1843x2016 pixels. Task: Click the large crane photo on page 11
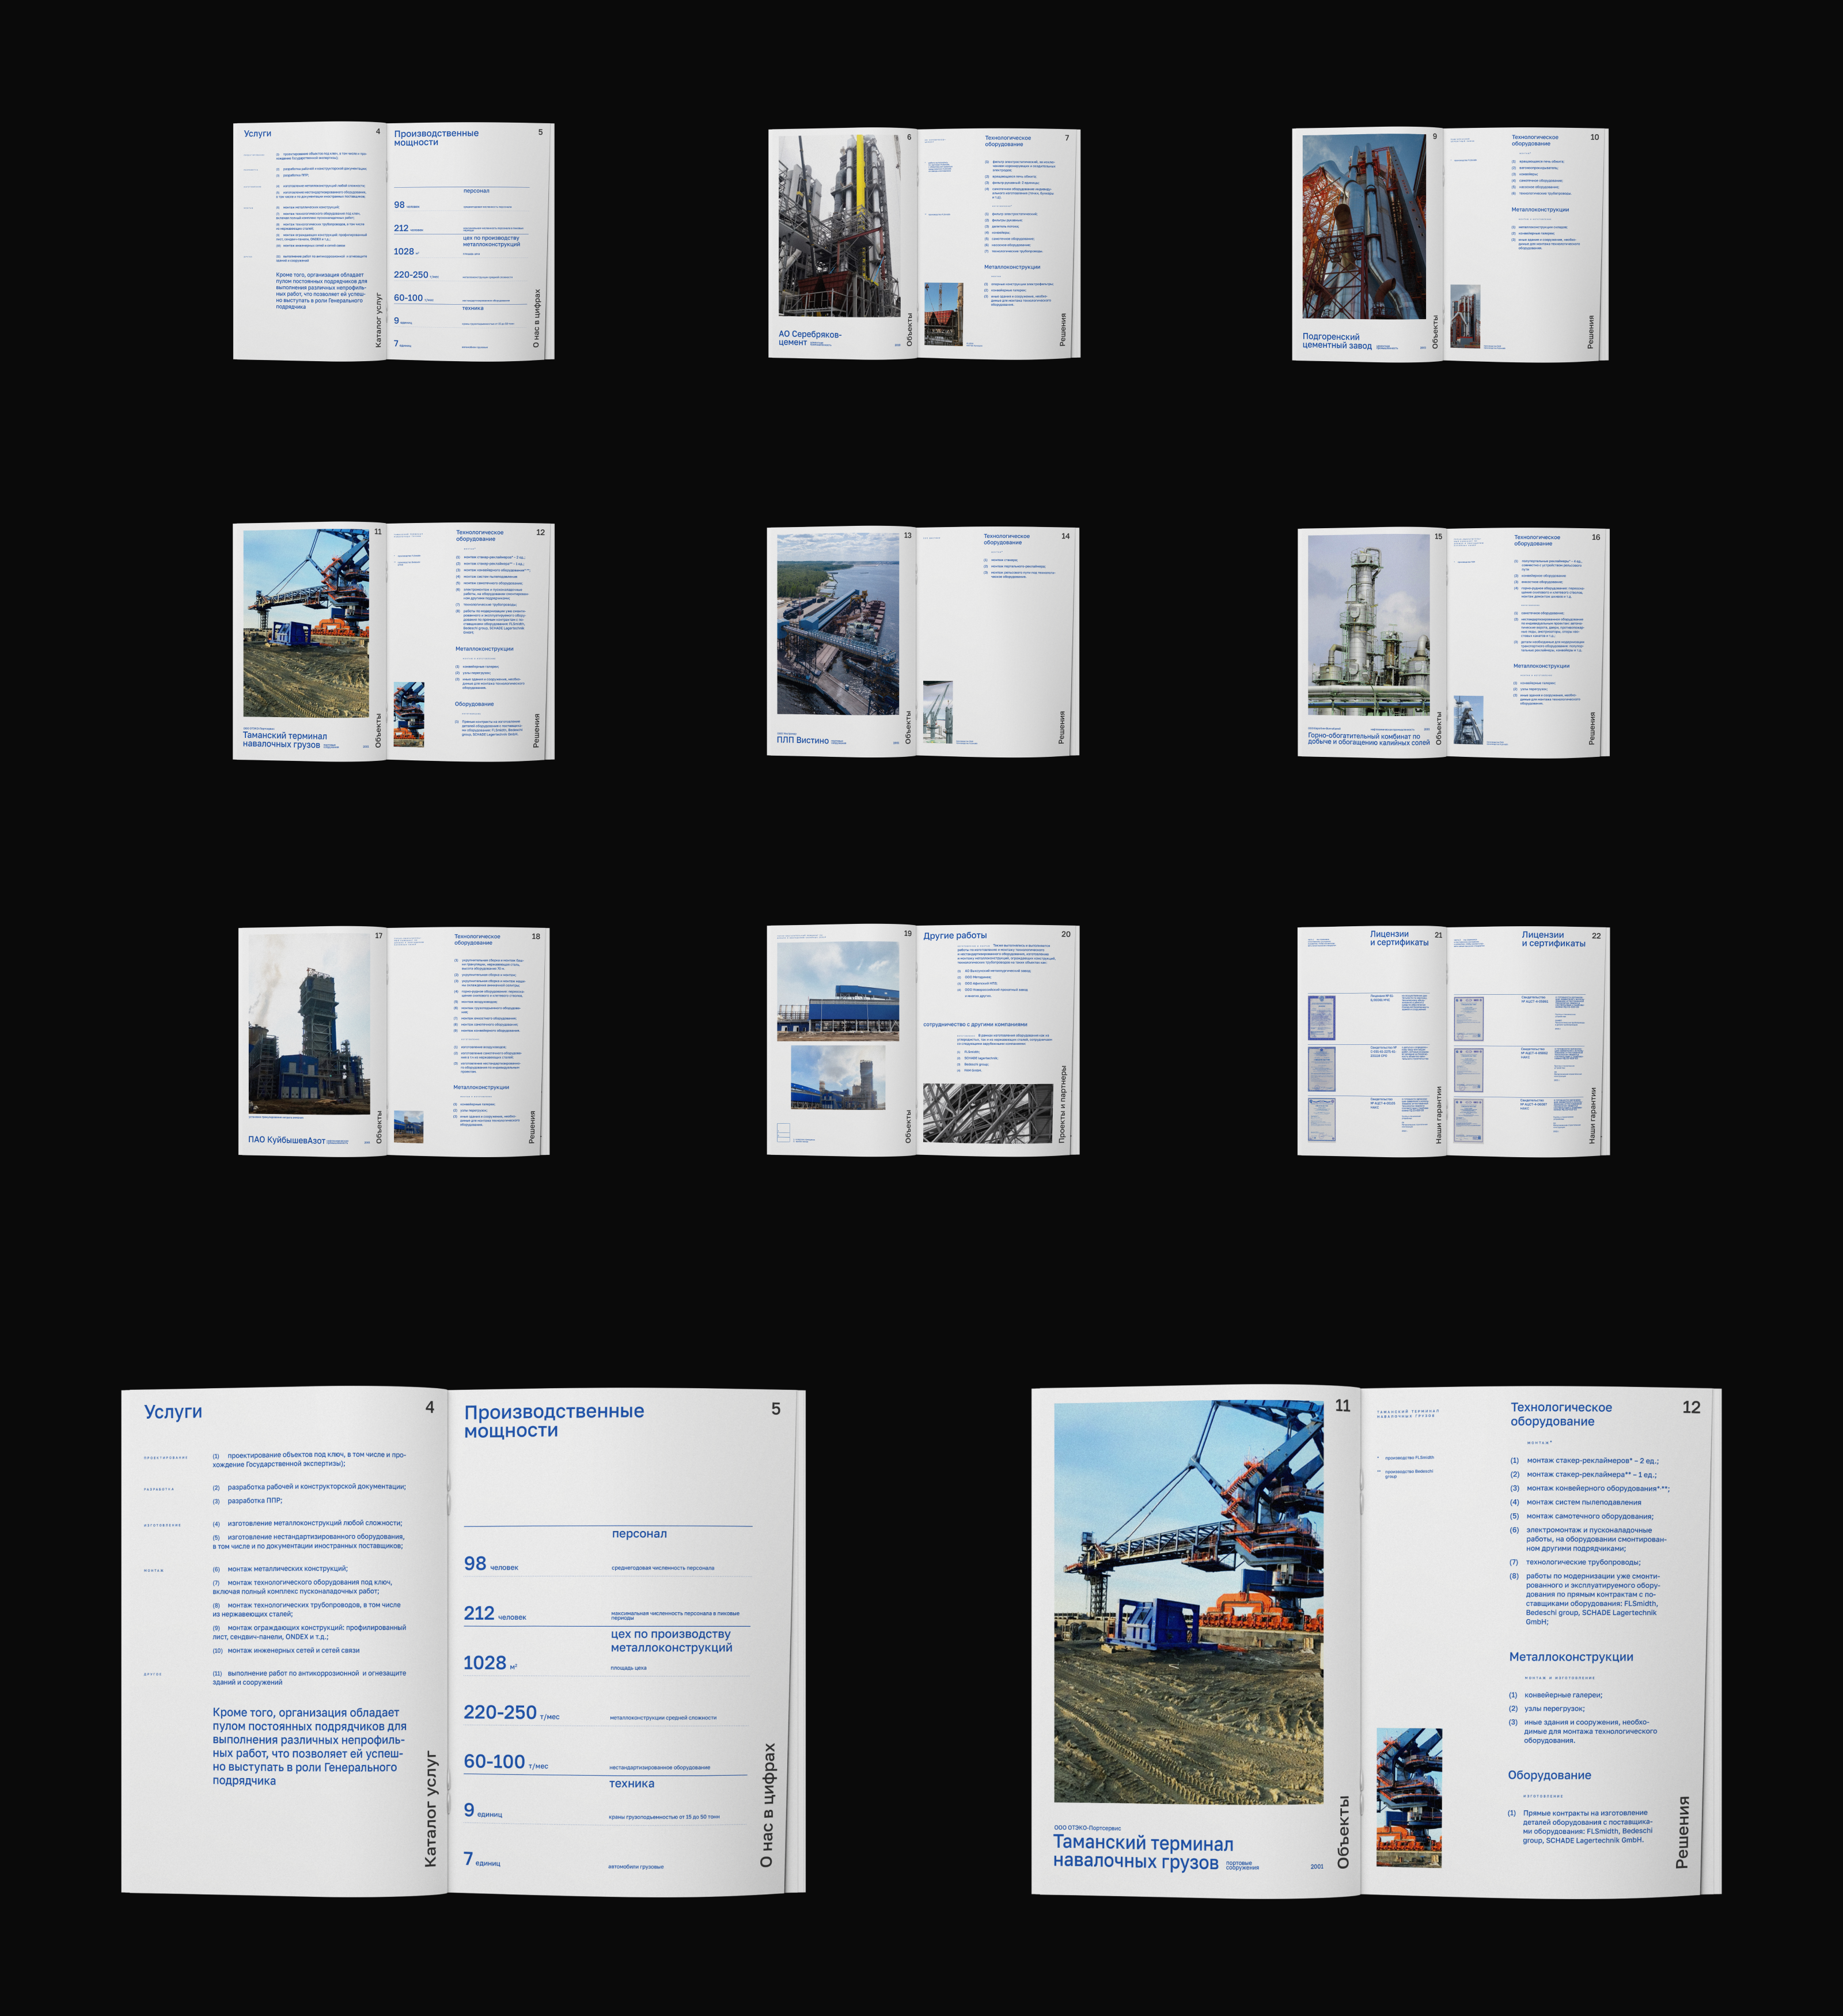point(1188,1602)
